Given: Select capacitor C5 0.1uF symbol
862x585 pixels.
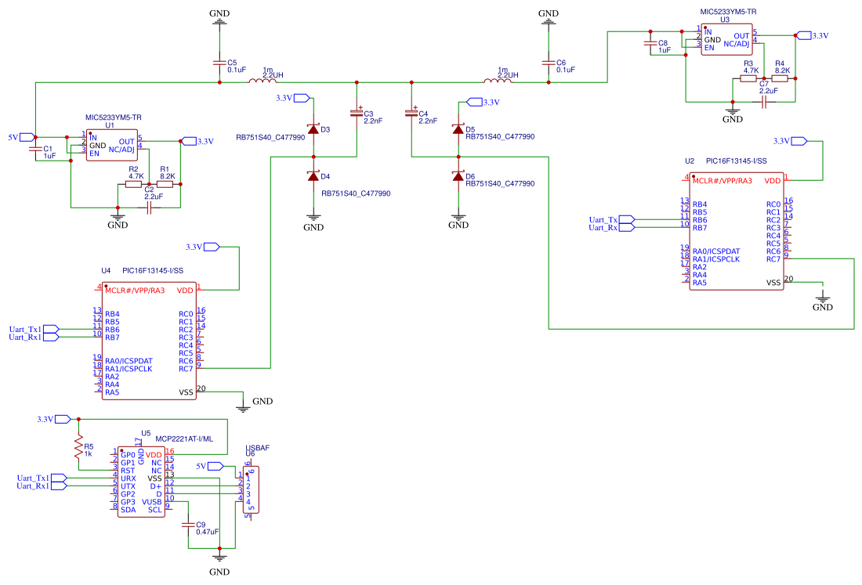Looking at the screenshot, I should click(x=219, y=63).
